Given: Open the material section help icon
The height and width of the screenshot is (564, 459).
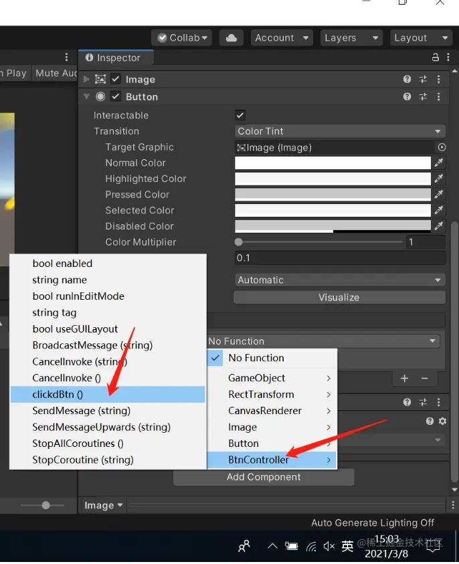Looking at the screenshot, I should pos(430,421).
